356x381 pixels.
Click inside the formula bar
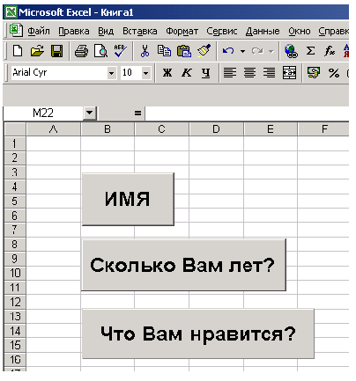pos(247,113)
